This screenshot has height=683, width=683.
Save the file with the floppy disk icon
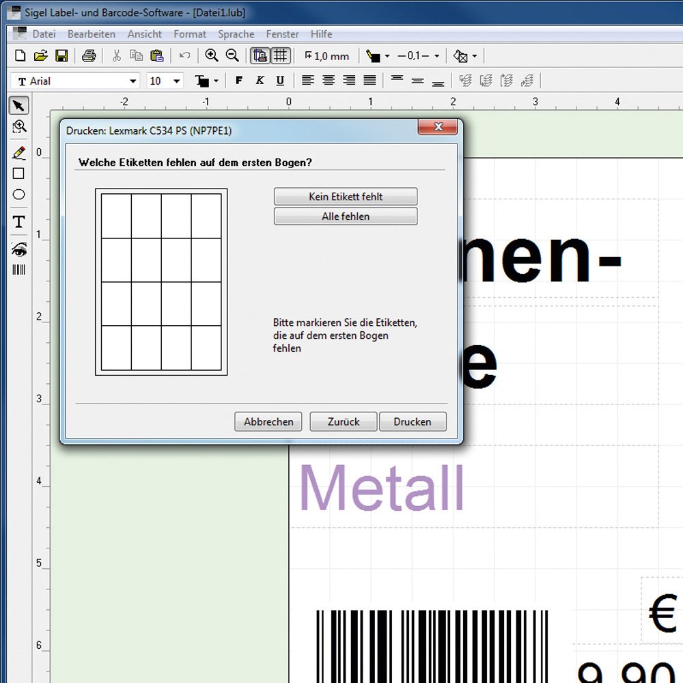click(x=61, y=56)
